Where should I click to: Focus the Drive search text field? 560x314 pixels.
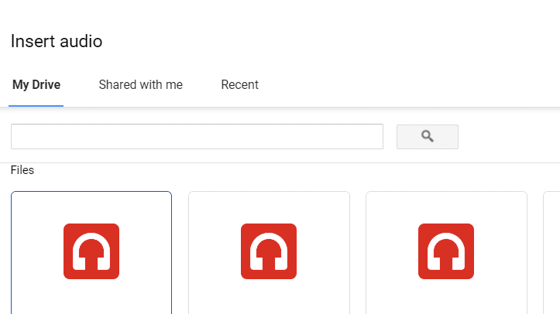[197, 137]
